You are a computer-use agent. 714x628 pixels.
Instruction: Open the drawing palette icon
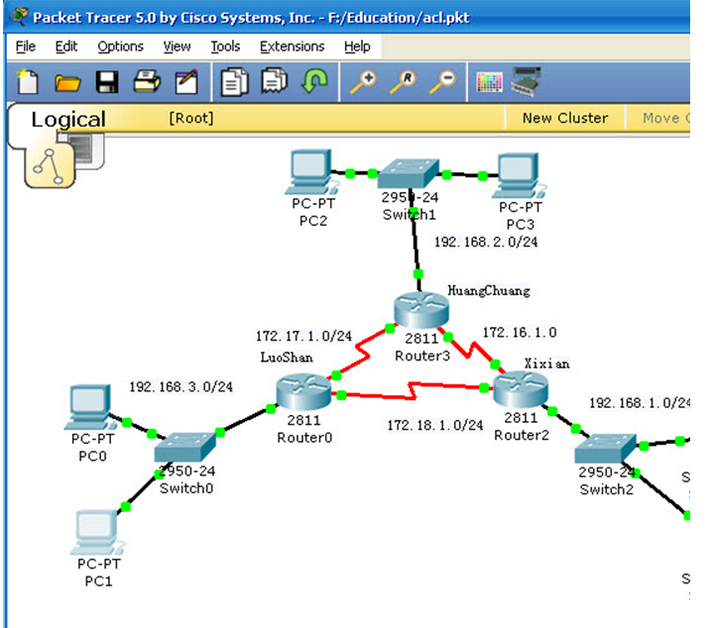490,82
